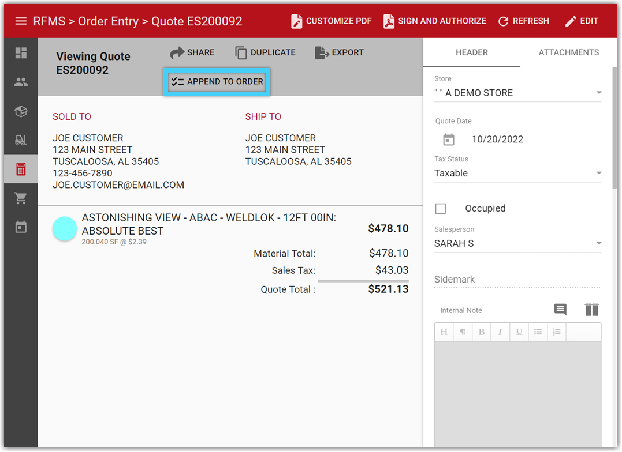Viewport: 622px width, 452px height.
Task: Click the Append to Order button
Action: pos(217,82)
